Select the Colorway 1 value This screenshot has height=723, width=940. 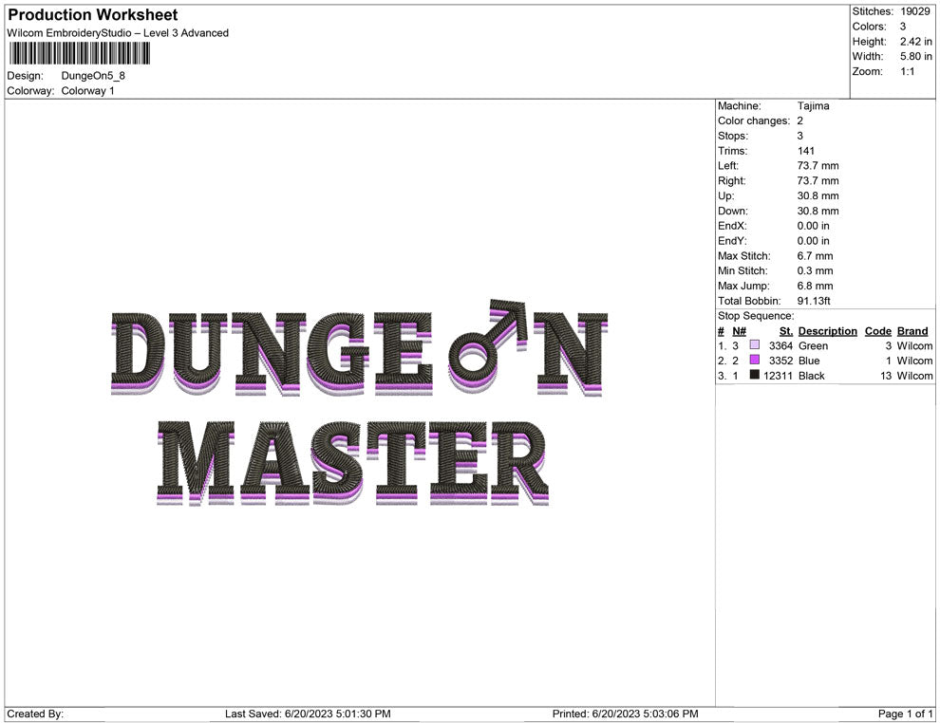[x=87, y=90]
